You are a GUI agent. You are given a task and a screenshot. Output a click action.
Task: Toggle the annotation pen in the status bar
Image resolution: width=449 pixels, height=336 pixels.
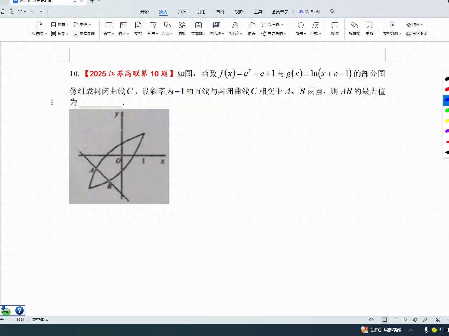426,320
